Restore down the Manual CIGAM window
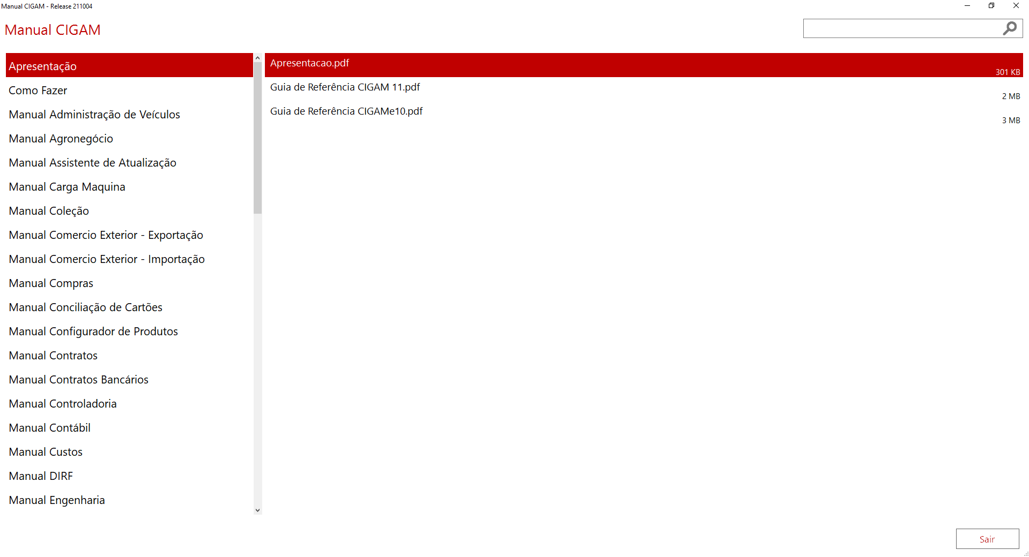This screenshot has height=557, width=1029. pos(991,6)
